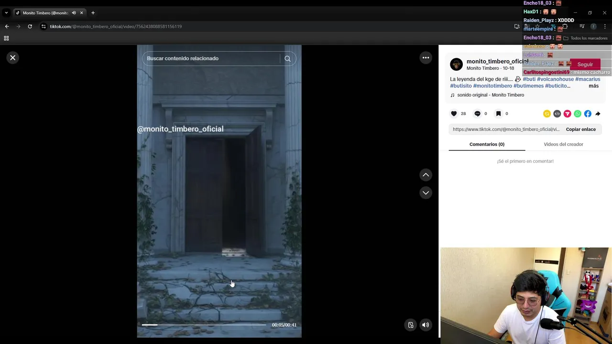This screenshot has height=344, width=612.
Task: Click the streamer webcam overlay
Action: tap(525, 295)
